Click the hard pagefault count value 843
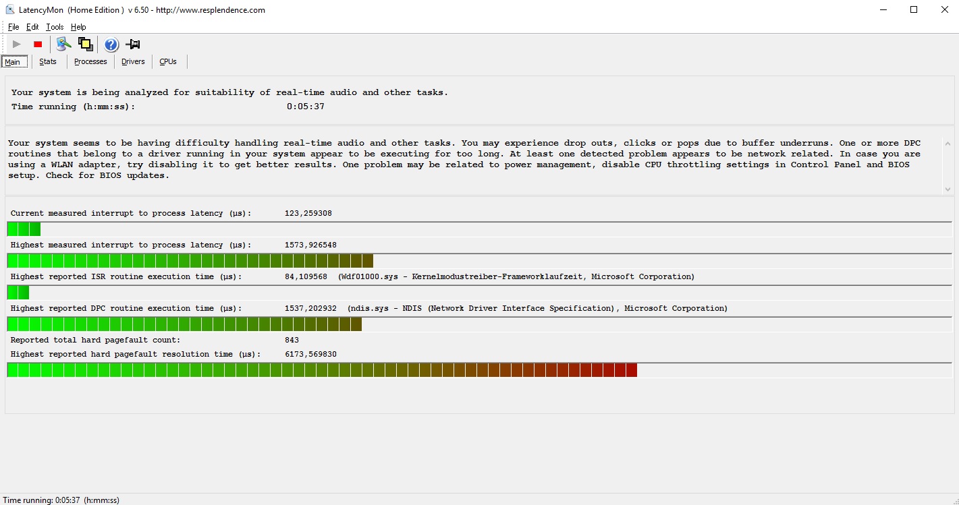This screenshot has height=505, width=959. point(292,340)
